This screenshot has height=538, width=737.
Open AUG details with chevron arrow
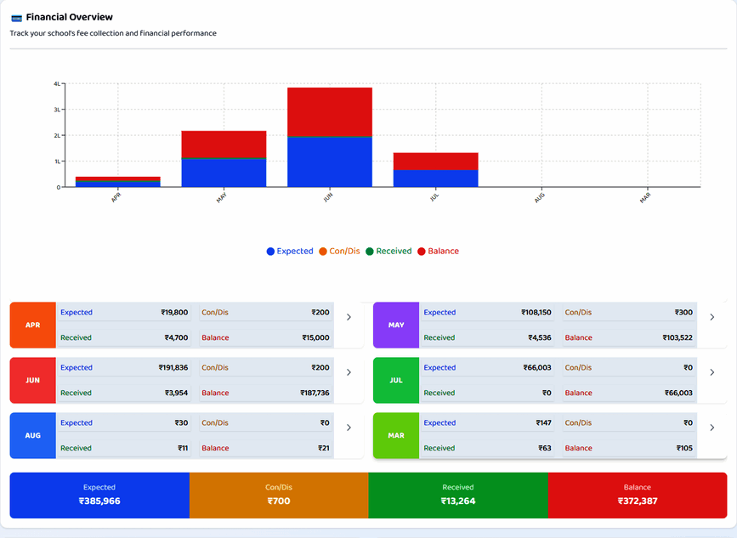point(349,428)
